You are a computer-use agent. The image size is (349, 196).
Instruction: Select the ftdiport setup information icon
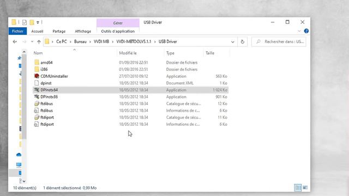click(x=37, y=125)
